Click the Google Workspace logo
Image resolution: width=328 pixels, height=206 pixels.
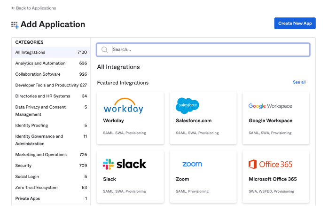point(270,106)
